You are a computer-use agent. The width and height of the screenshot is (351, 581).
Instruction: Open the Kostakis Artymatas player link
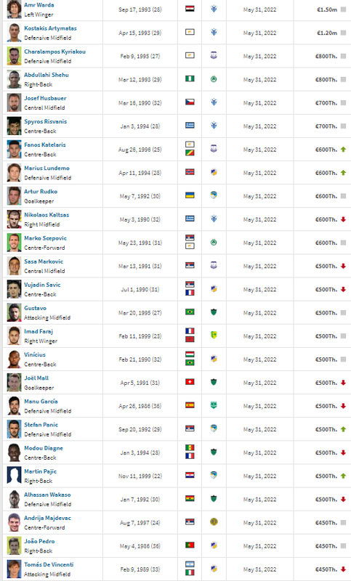(x=50, y=28)
